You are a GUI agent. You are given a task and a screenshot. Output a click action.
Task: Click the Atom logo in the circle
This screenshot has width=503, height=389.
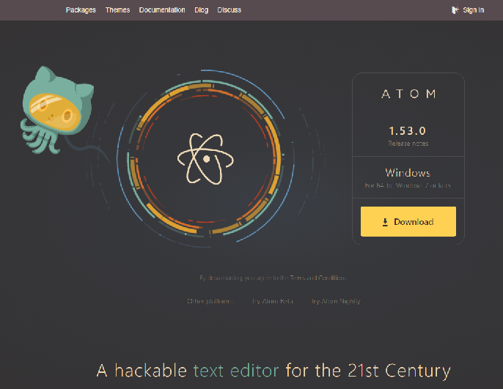(205, 159)
